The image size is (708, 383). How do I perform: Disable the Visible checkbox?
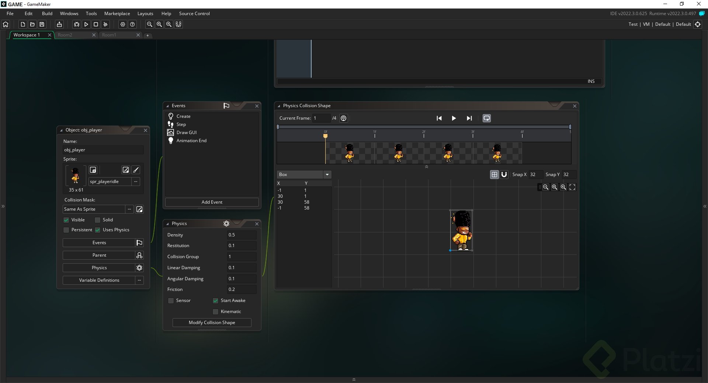click(x=66, y=220)
